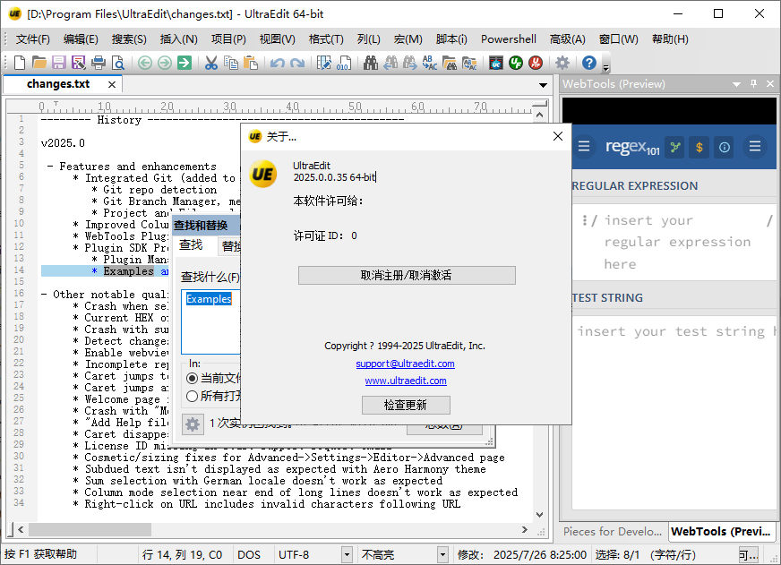This screenshot has width=781, height=565.
Task: Go forward with the right circle arrow
Action: tap(165, 63)
